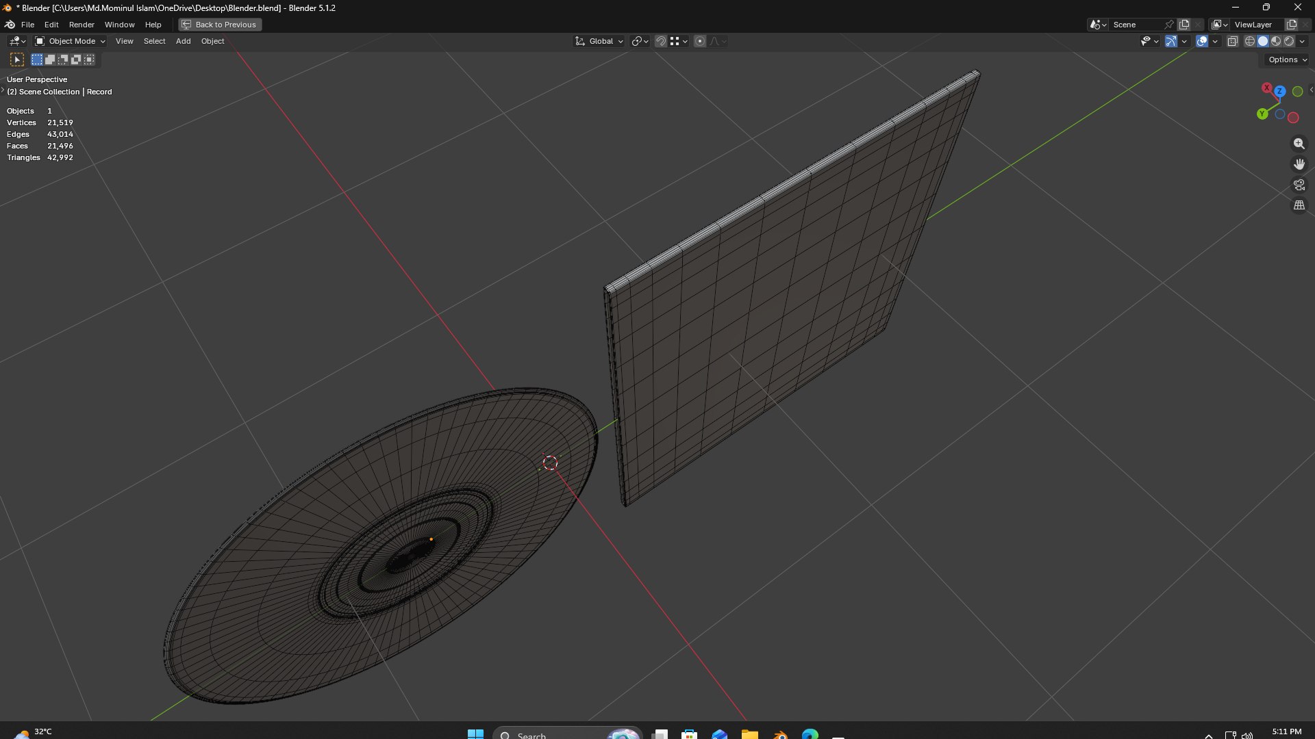Pin the scene to workspace
The height and width of the screenshot is (739, 1315).
point(1169,25)
